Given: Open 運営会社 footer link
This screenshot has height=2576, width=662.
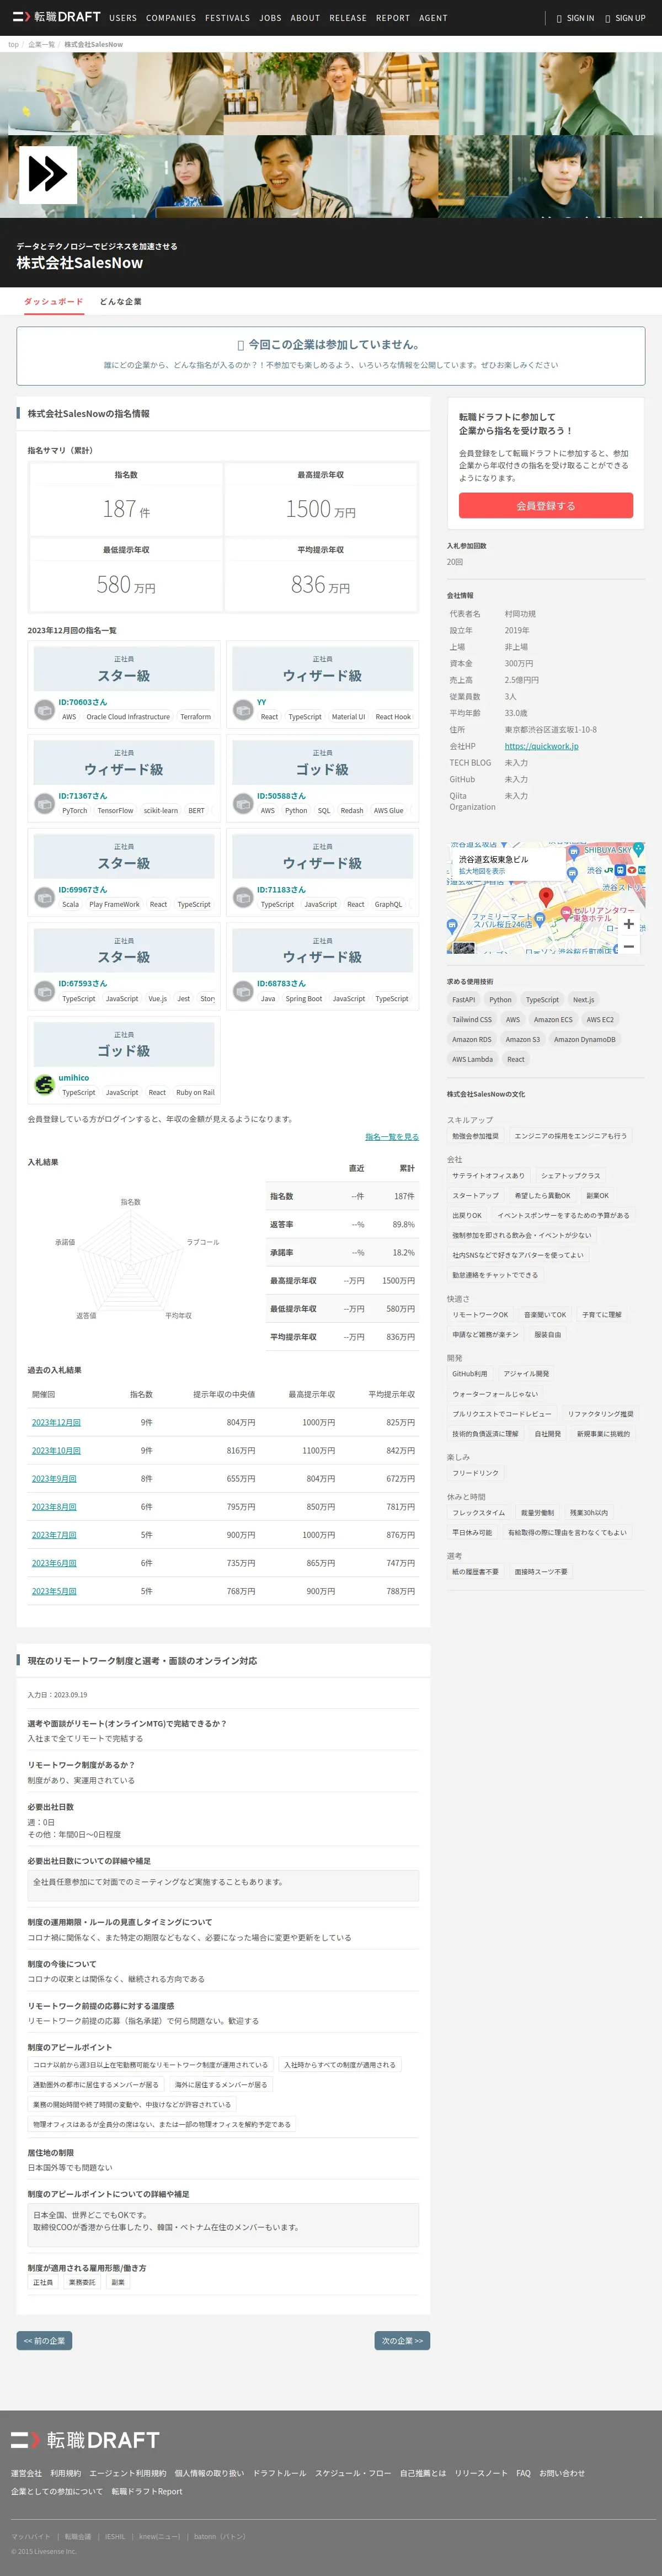Looking at the screenshot, I should pyautogui.click(x=26, y=2473).
